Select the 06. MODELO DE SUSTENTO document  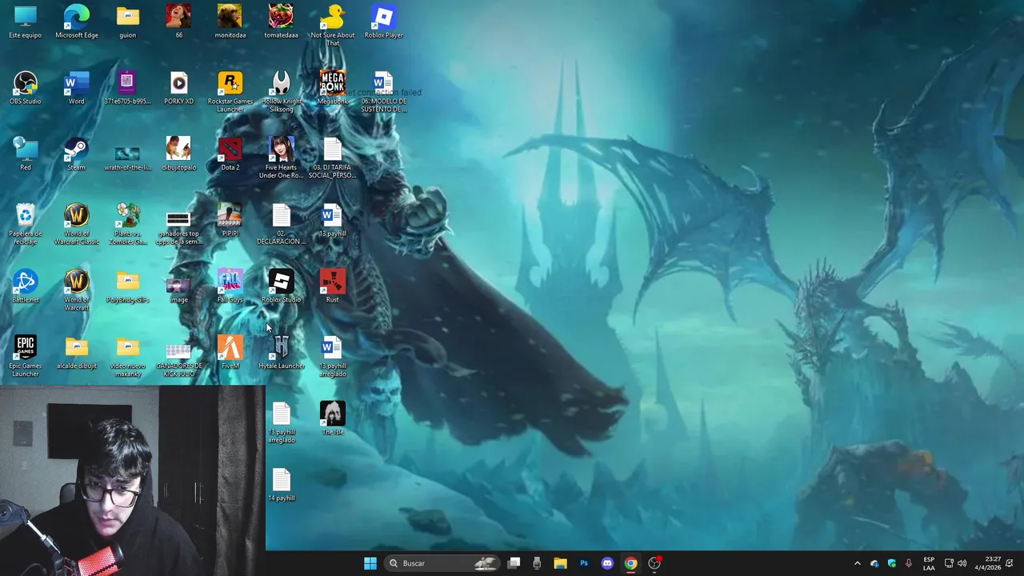tap(383, 91)
